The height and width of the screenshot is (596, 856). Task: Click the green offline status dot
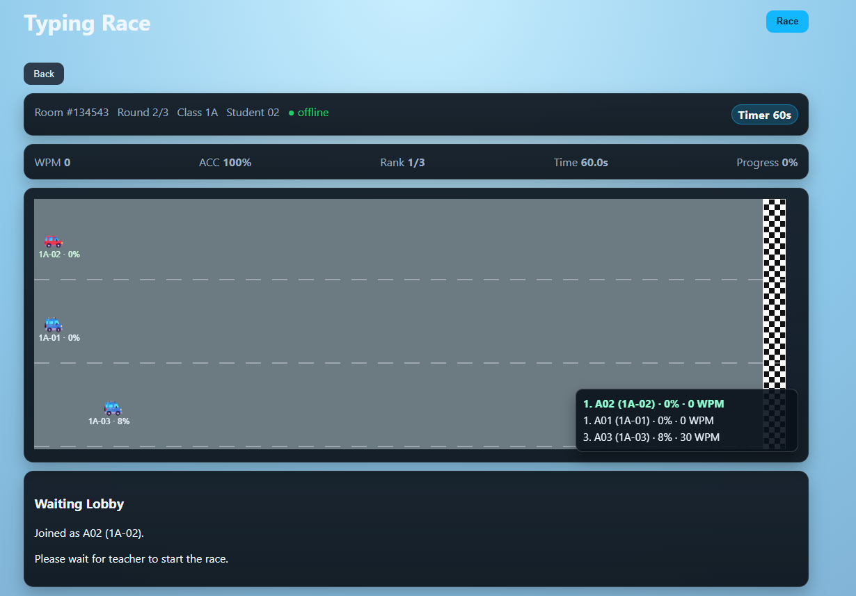pos(292,113)
